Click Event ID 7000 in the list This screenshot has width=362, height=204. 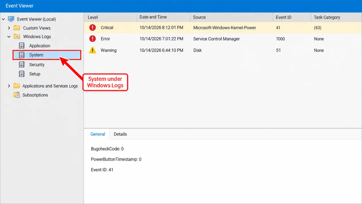pyautogui.click(x=281, y=39)
